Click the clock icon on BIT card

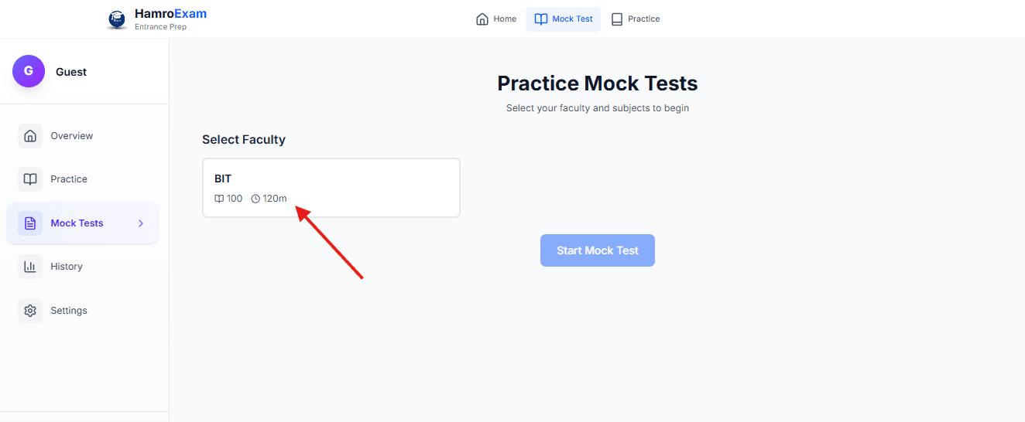(x=255, y=199)
